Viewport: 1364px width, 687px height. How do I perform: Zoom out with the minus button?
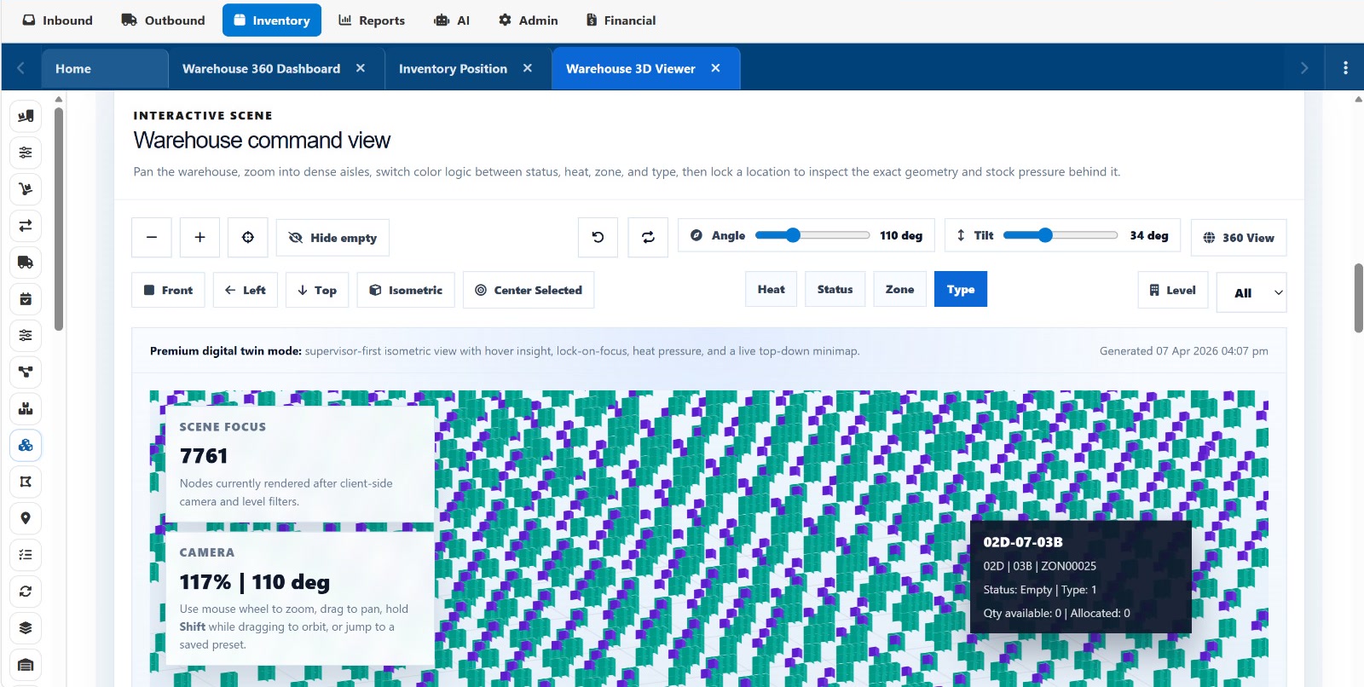[152, 237]
